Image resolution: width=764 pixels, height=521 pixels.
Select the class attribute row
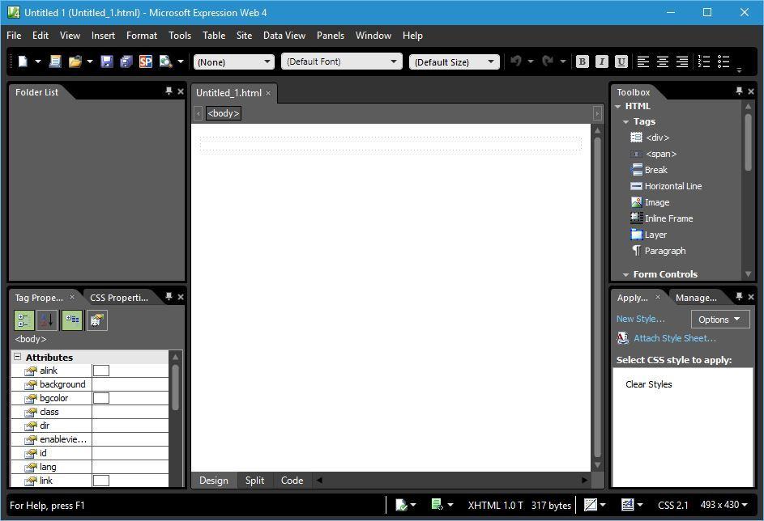coord(90,412)
